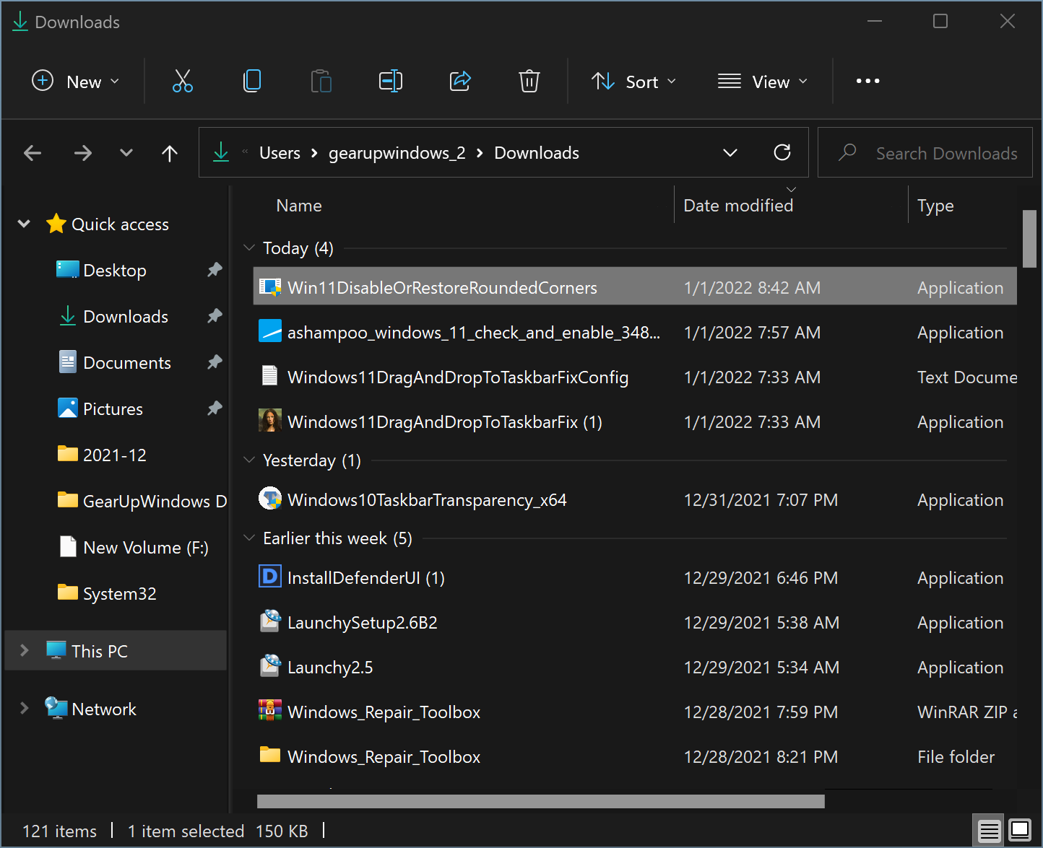This screenshot has height=848, width=1043.
Task: Select the Launchy2.5 file row
Action: click(x=635, y=667)
